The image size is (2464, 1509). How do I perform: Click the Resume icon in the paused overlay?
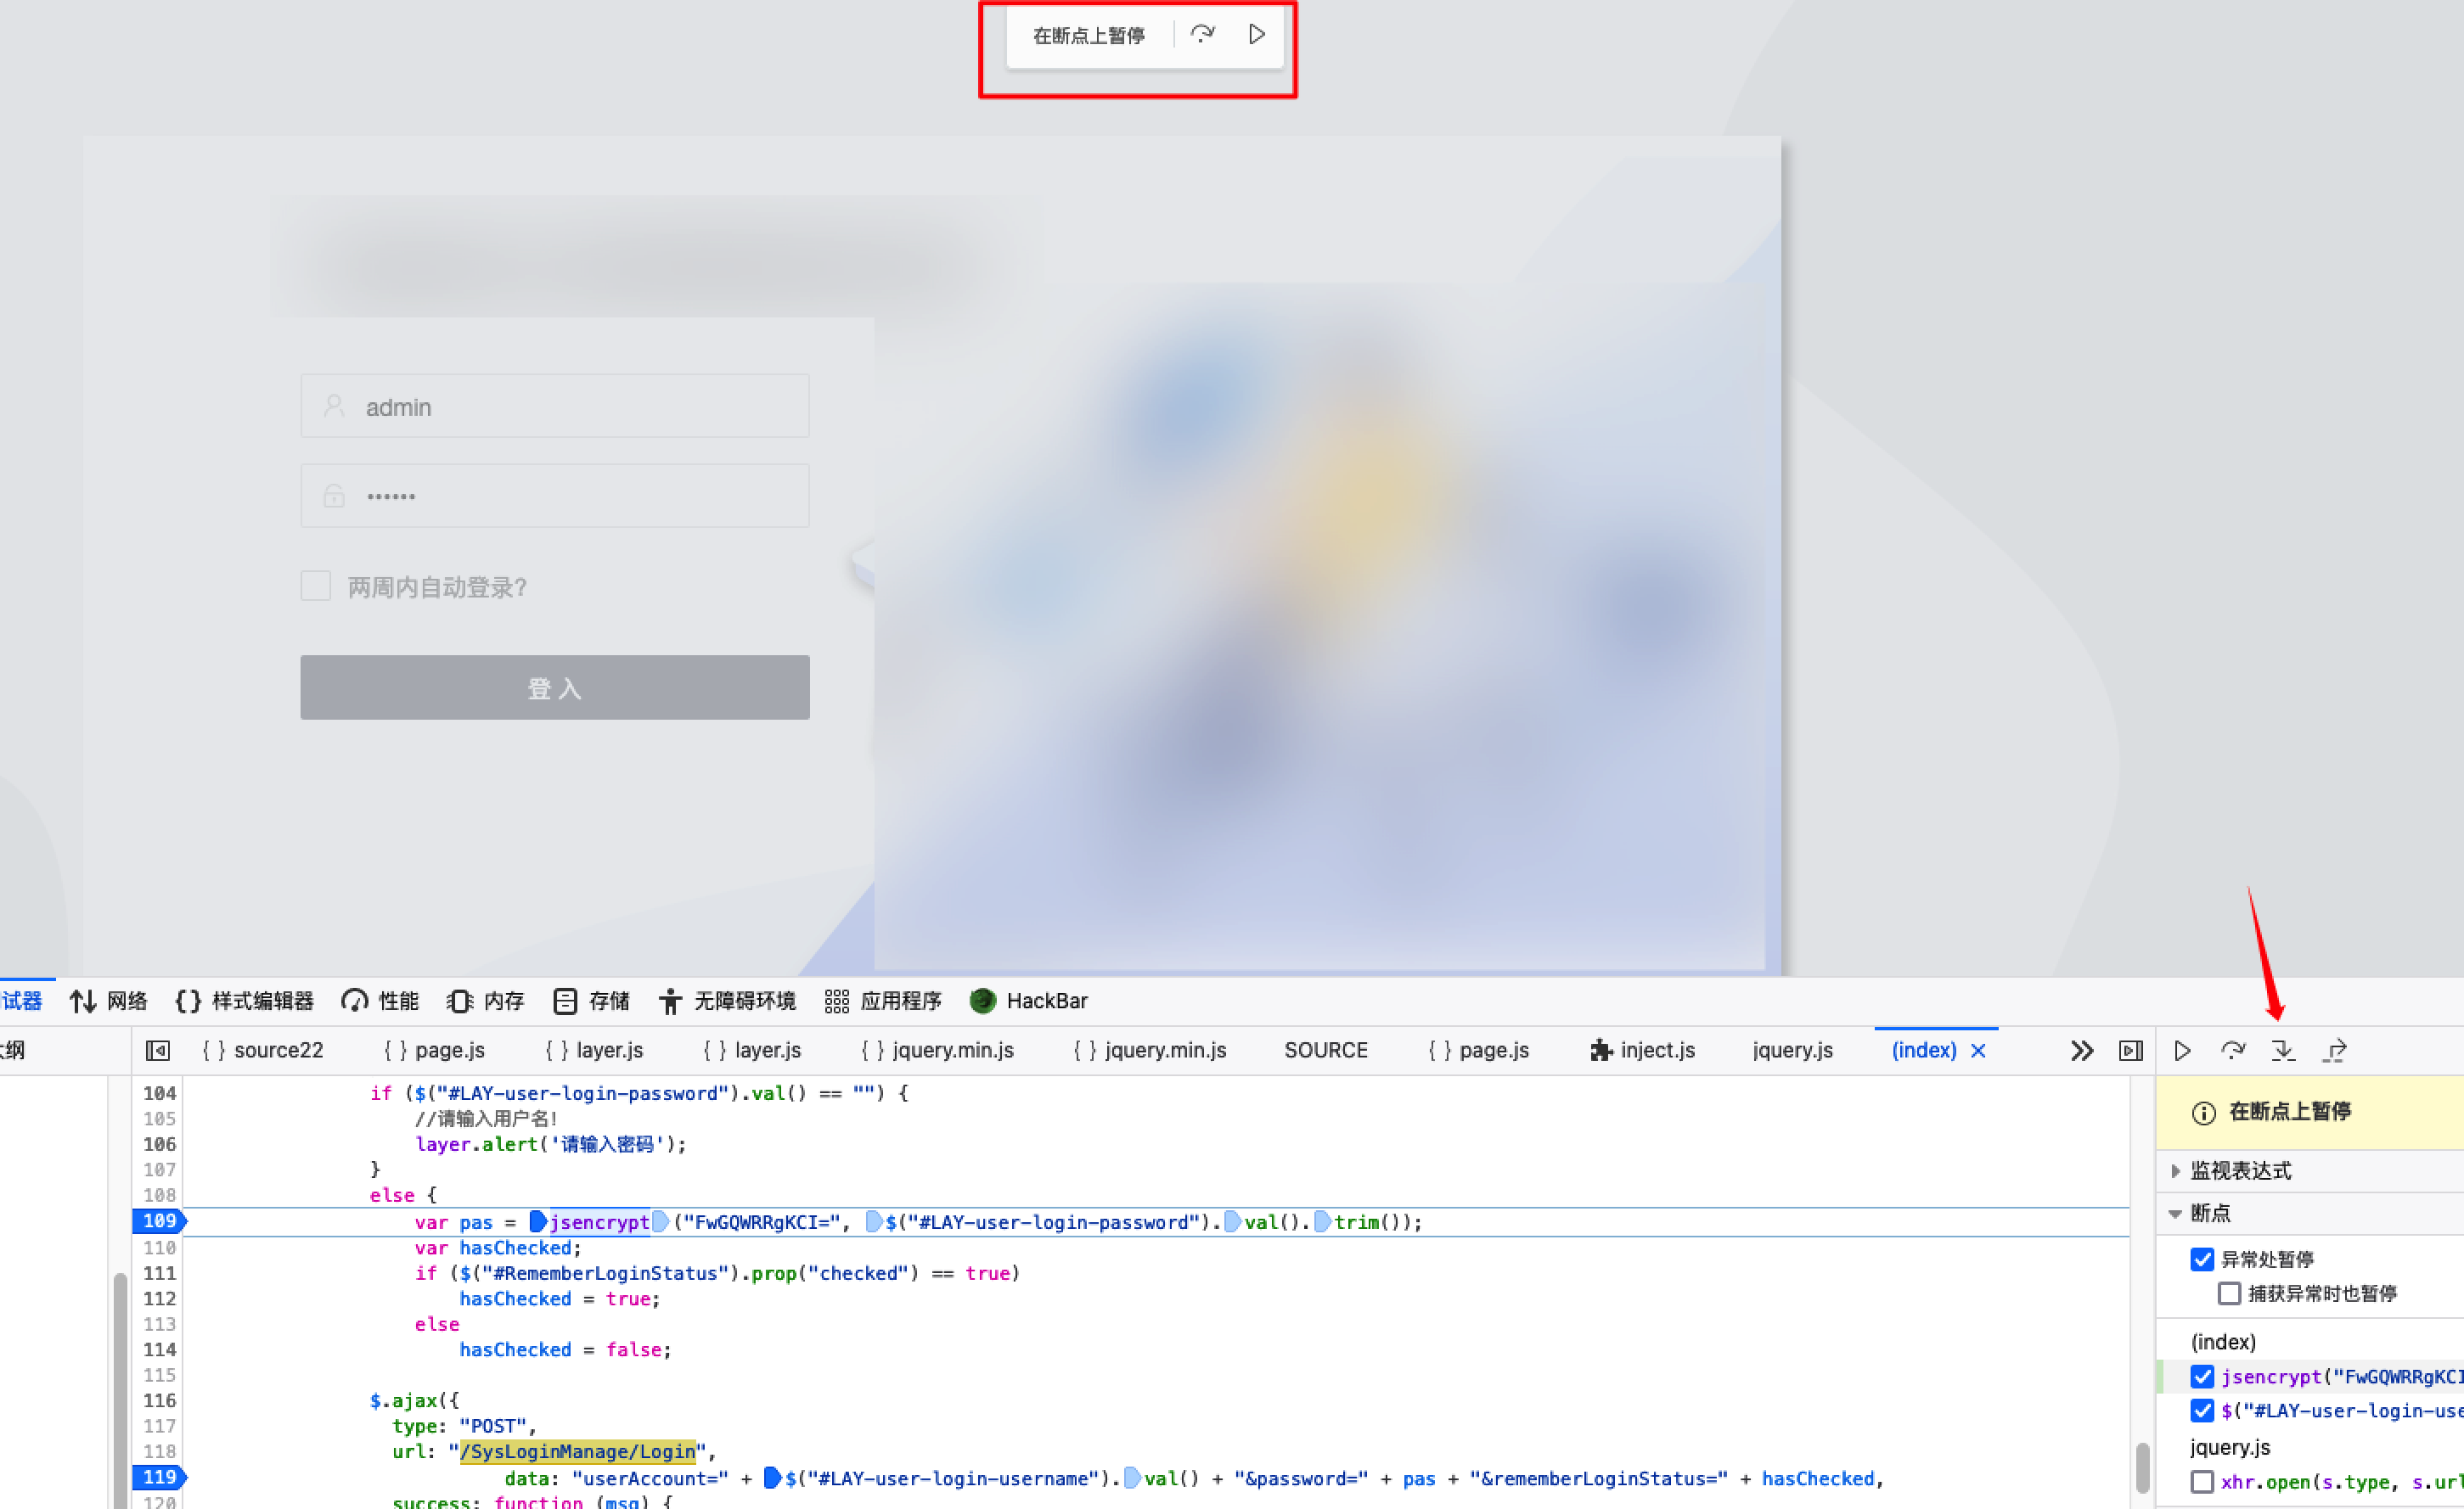(1256, 35)
